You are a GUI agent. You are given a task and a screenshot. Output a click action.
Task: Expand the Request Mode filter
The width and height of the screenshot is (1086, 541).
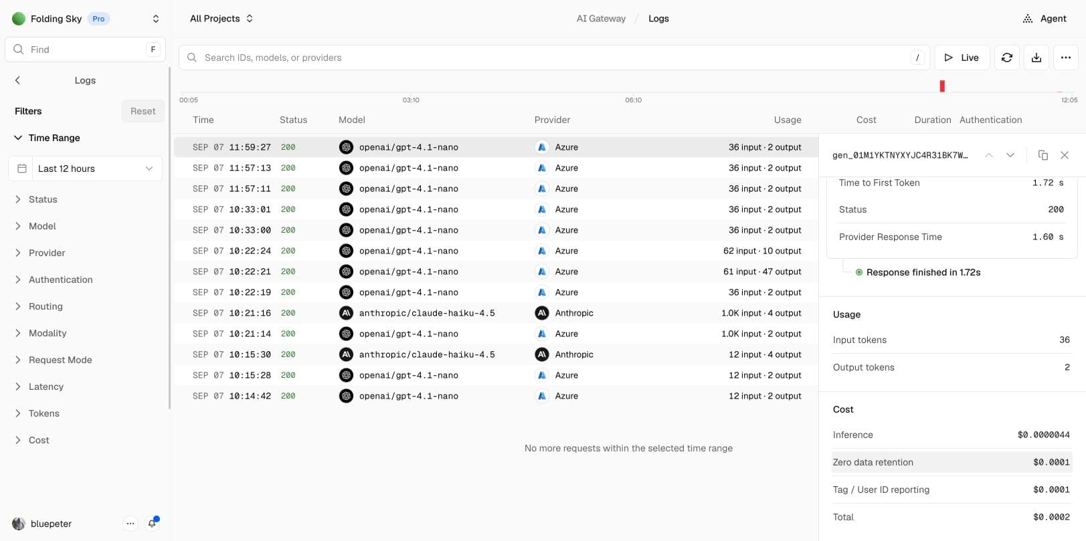pos(54,360)
